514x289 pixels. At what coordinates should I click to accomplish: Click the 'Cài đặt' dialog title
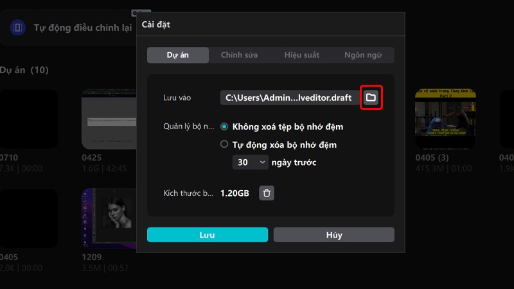point(155,24)
